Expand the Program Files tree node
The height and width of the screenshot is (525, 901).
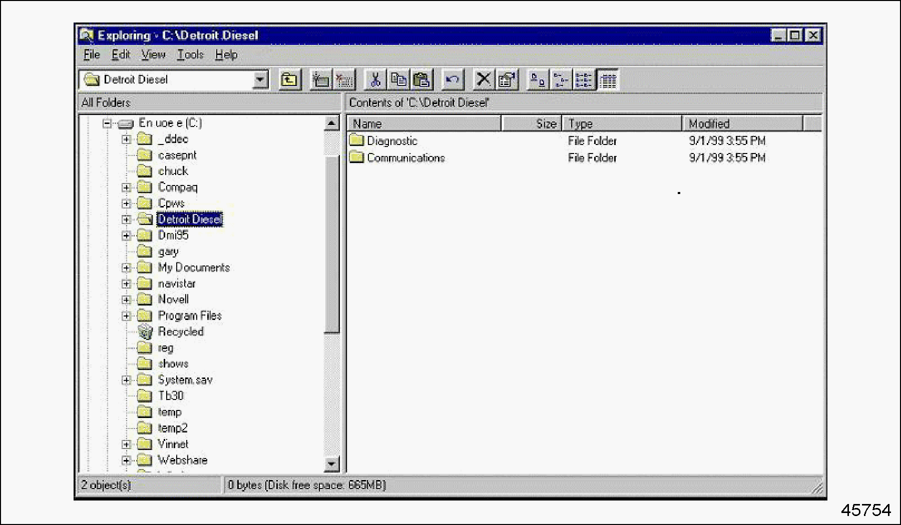[126, 316]
